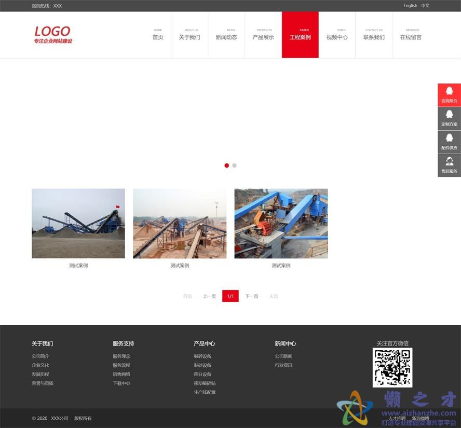Viewport: 461px width, 428px height.
Task: Switch language to 中文
Action: [x=425, y=6]
